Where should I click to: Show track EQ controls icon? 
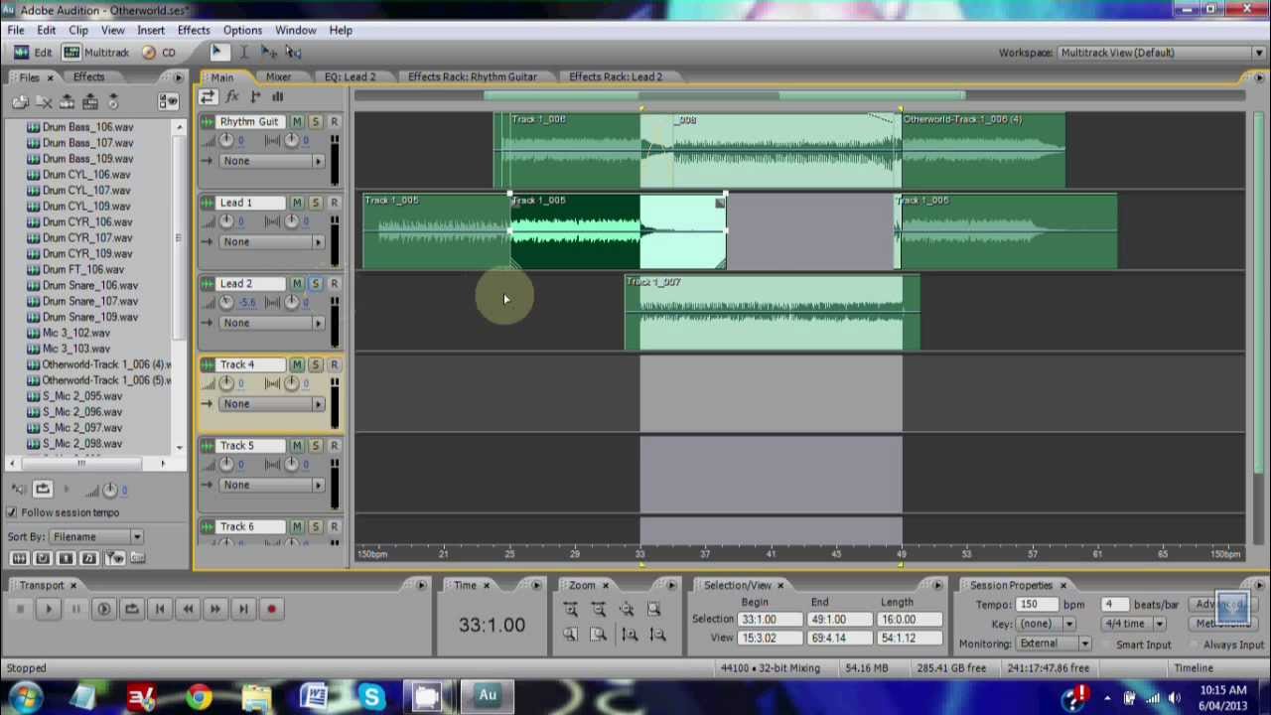click(278, 96)
